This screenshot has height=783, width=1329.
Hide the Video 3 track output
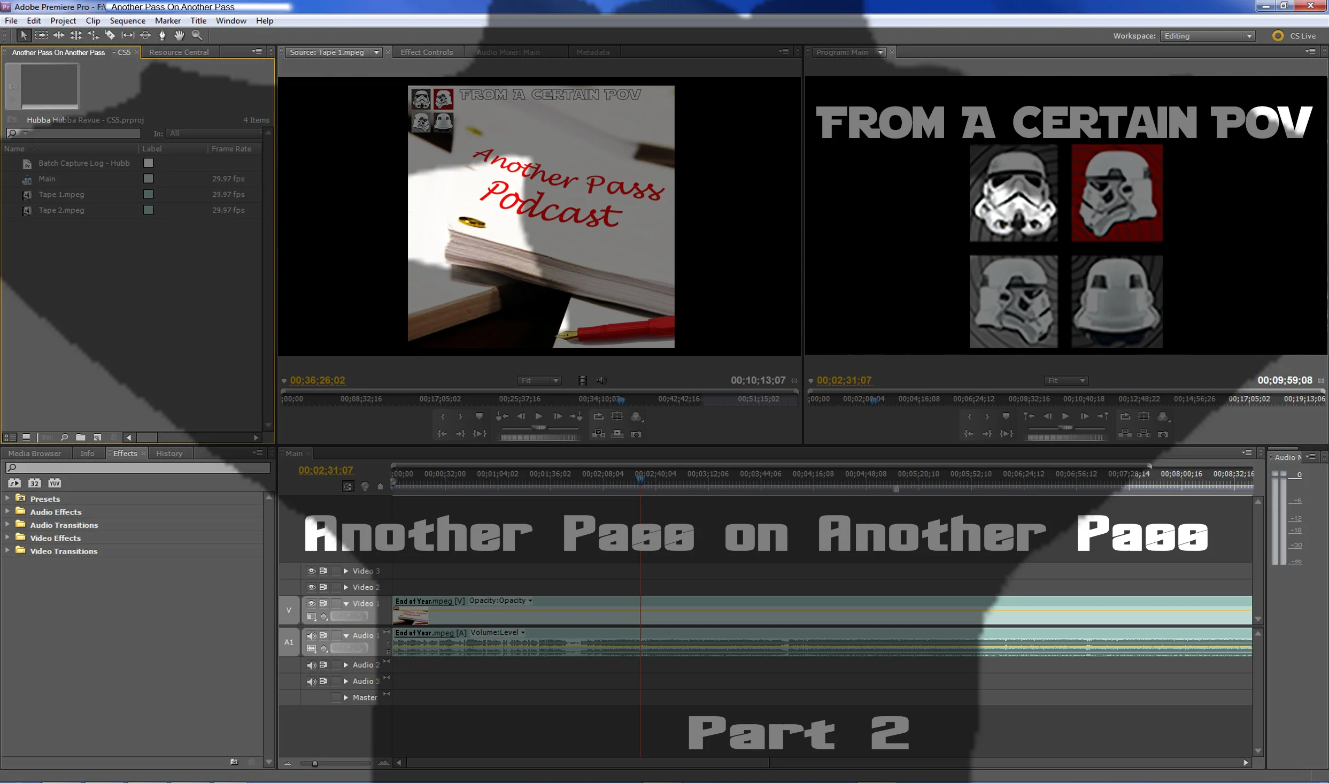coord(311,571)
